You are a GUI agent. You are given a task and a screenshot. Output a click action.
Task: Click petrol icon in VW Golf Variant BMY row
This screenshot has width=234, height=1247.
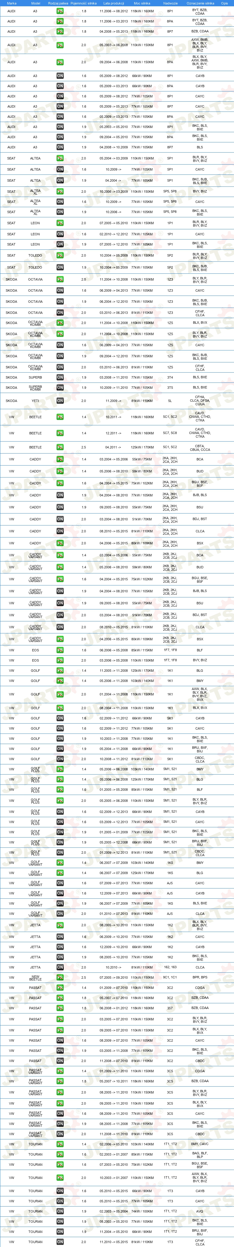click(60, 863)
